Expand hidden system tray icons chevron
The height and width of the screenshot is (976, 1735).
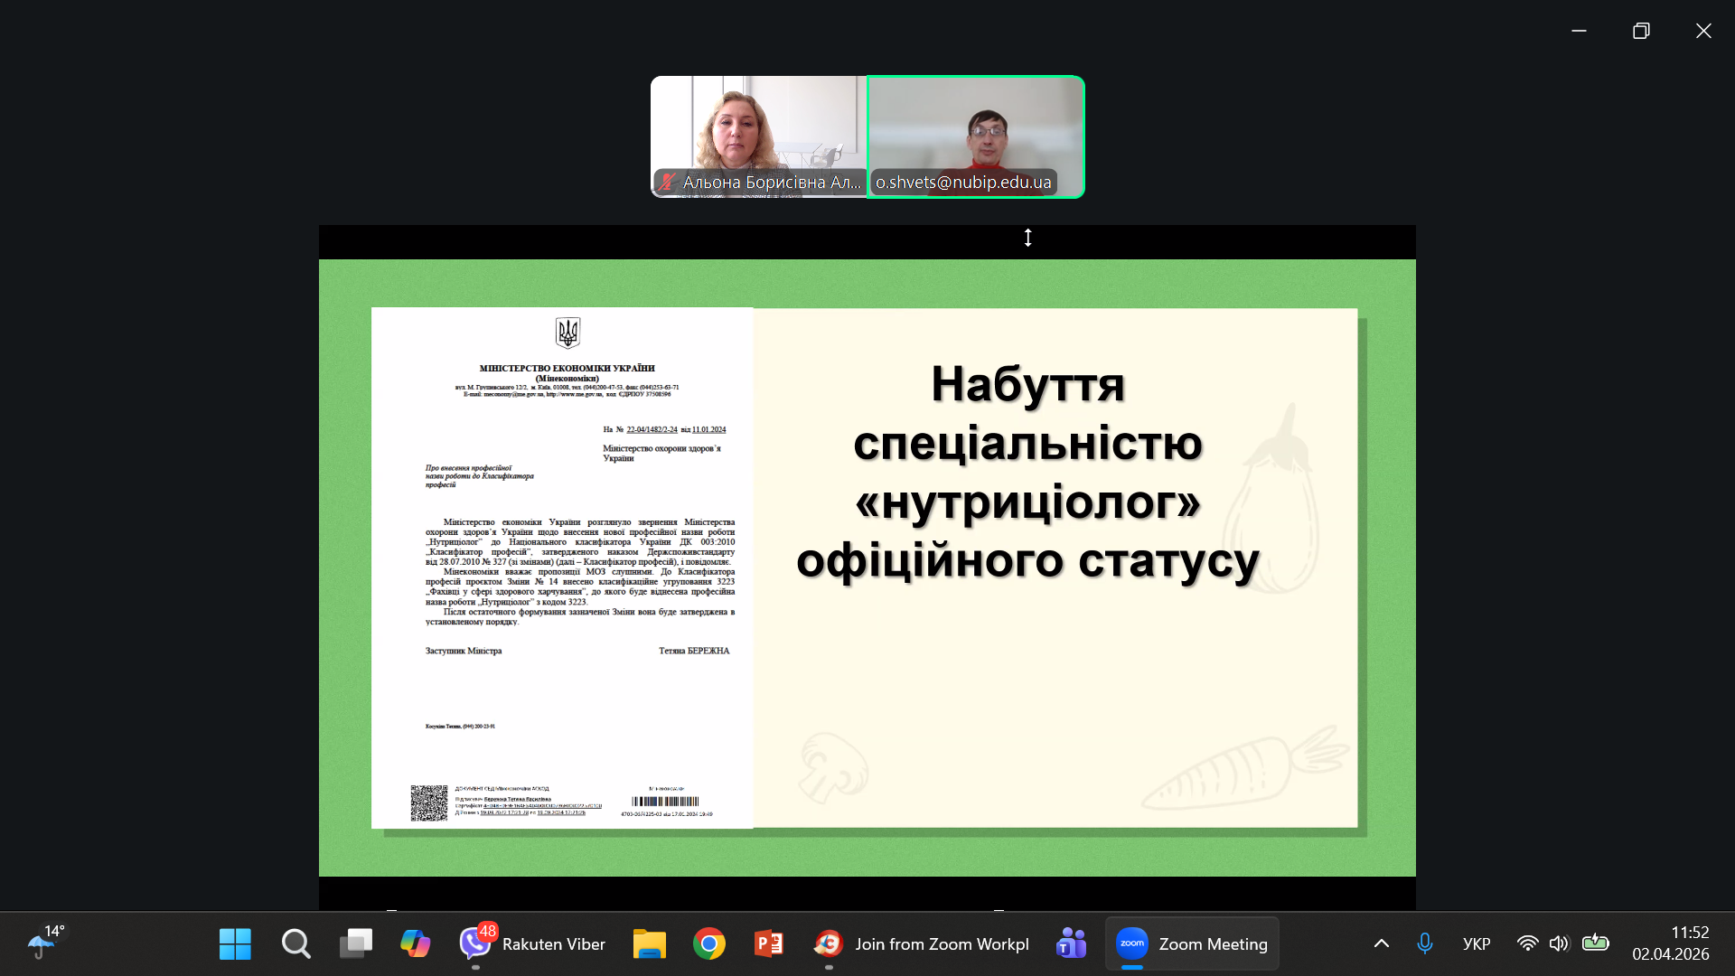pyautogui.click(x=1382, y=943)
